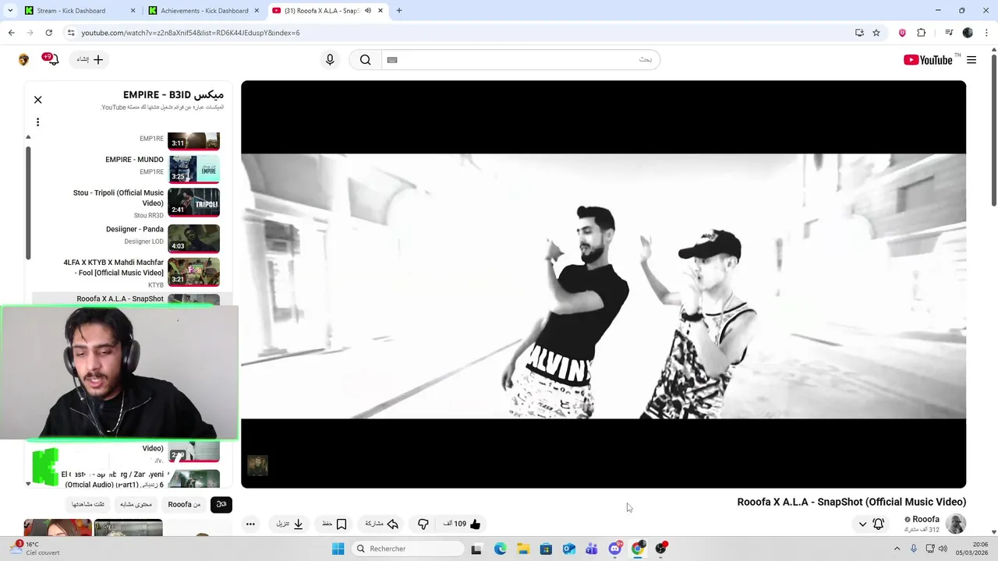Image resolution: width=998 pixels, height=561 pixels.
Task: Select the 'watched' filter chip
Action: point(87,504)
